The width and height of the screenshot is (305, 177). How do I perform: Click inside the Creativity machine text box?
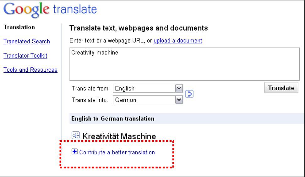pos(184,64)
